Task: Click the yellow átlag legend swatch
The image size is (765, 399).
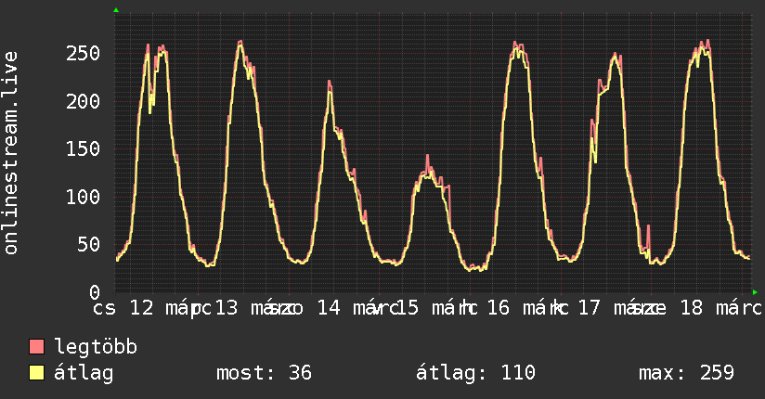Action: click(x=36, y=373)
